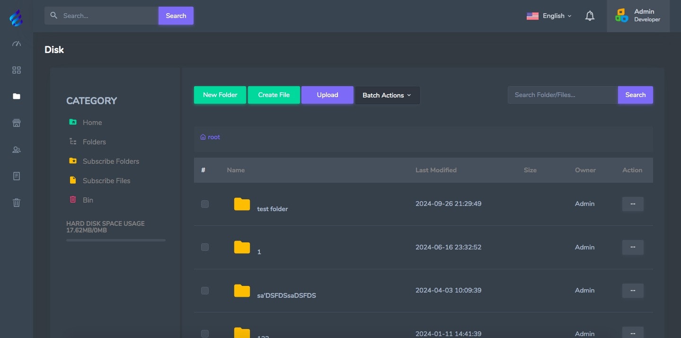This screenshot has height=338, width=681.
Task: Open Subscribe Folders category
Action: tap(111, 161)
